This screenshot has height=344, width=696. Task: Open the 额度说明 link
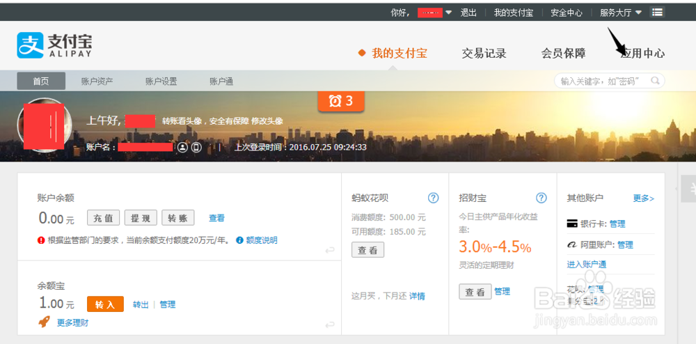262,240
